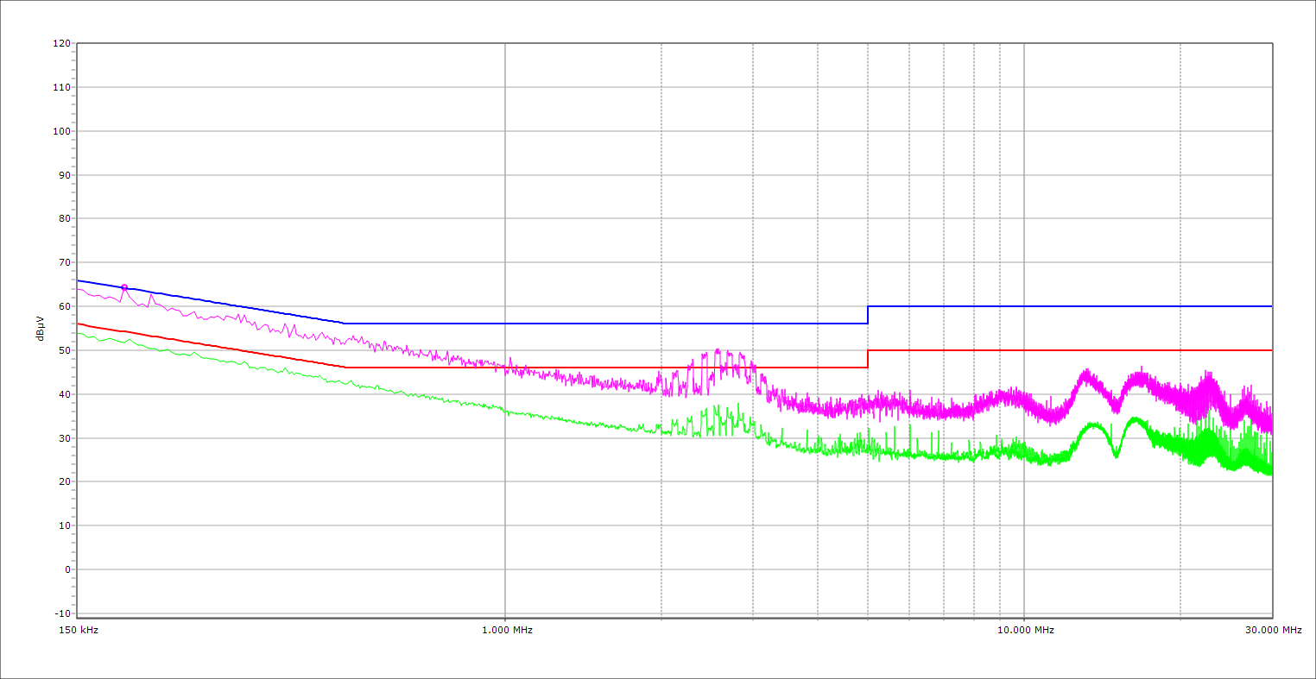The width and height of the screenshot is (1316, 679).
Task: Click the 10.000 MHz x-axis label
Action: coord(1026,630)
